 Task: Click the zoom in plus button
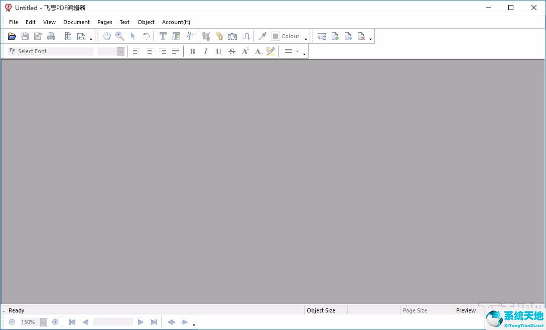55,322
